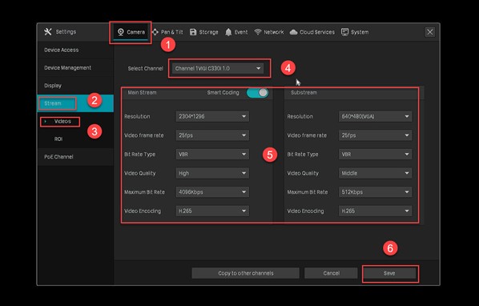Image resolution: width=479 pixels, height=306 pixels.
Task: Open Substream Video Encoding dropdown
Action: tap(375, 211)
